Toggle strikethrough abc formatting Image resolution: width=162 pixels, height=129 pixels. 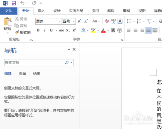point(62,30)
